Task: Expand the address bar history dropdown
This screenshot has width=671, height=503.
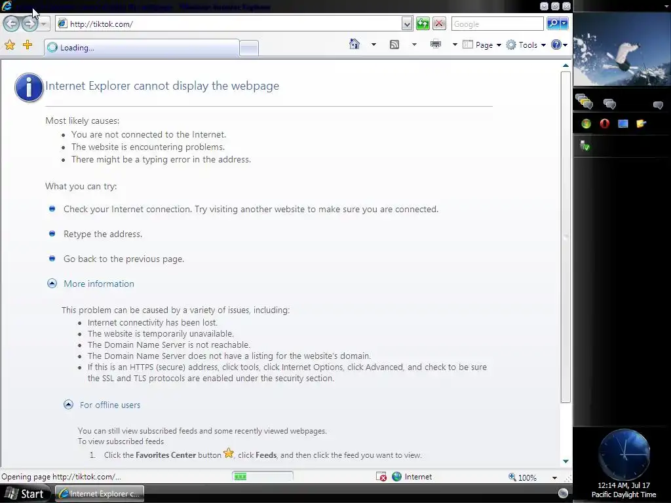Action: point(407,24)
